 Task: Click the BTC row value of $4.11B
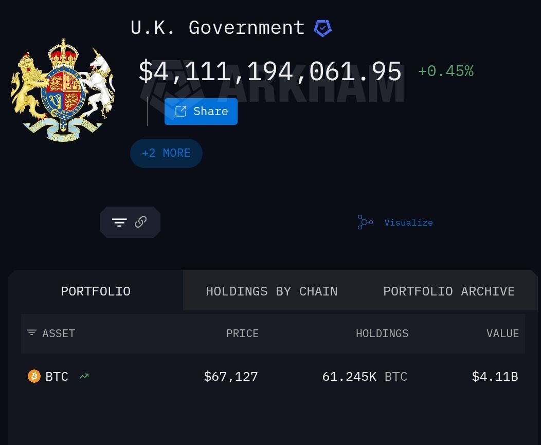click(495, 376)
